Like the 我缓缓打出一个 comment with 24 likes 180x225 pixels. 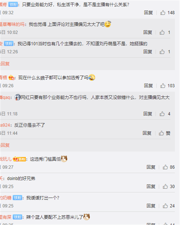168,206
